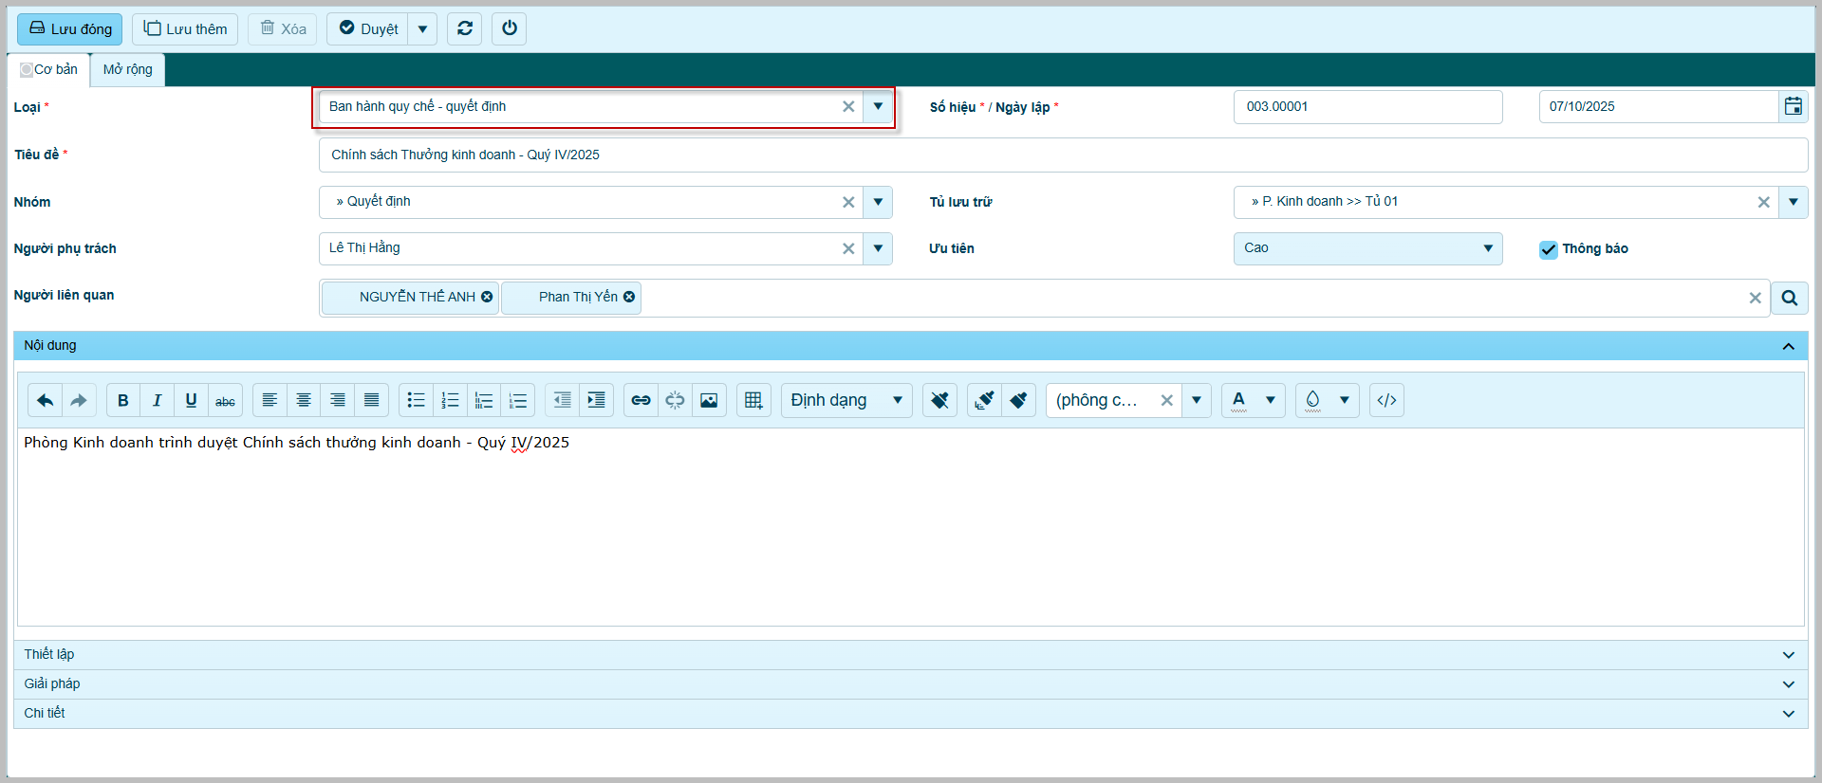Open the background color picker dropdown

[1344, 400]
